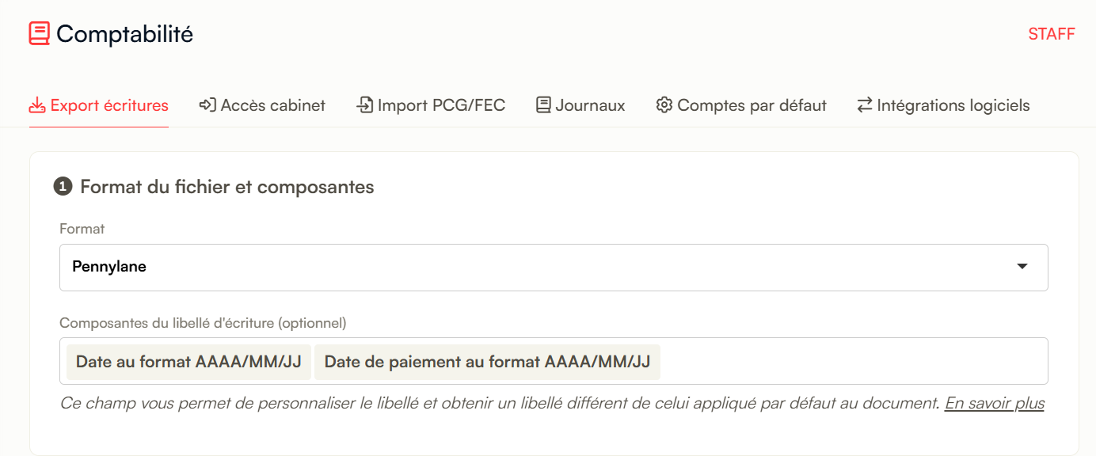This screenshot has width=1096, height=456.
Task: Expand the Format list with the caret arrow
Action: 1022,267
